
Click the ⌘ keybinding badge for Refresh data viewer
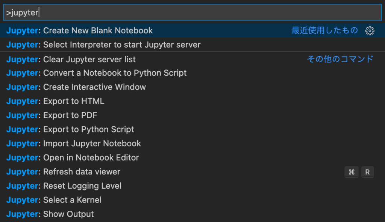coord(352,172)
